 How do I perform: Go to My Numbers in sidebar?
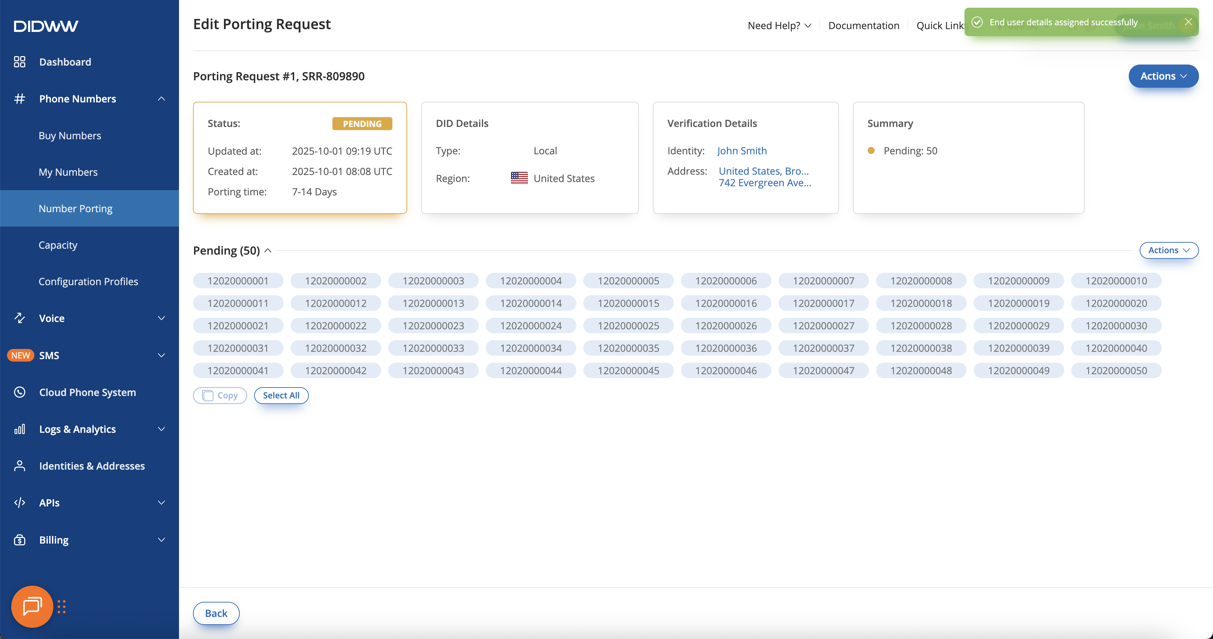pos(68,172)
